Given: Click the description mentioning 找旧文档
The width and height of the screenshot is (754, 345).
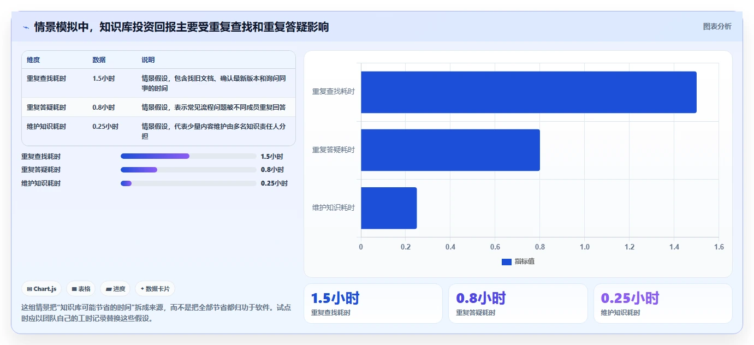Looking at the screenshot, I should (213, 84).
